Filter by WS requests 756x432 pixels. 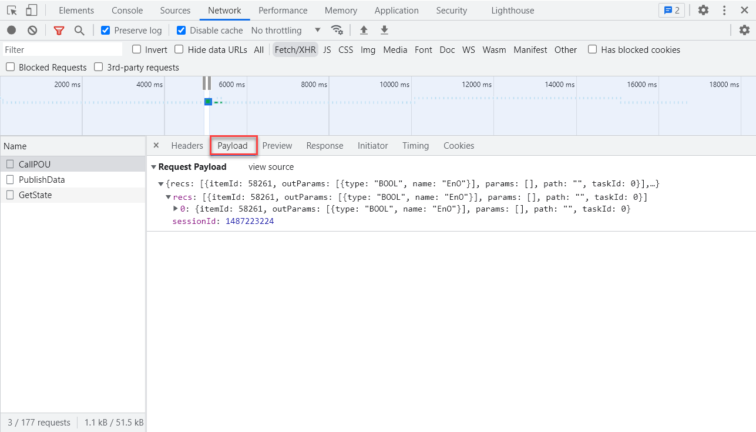pos(469,50)
